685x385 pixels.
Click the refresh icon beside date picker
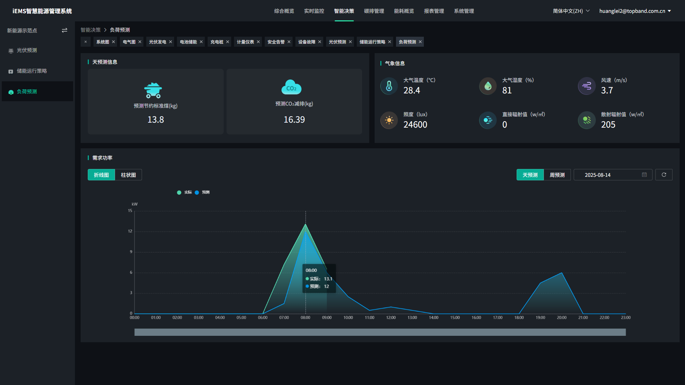[664, 175]
